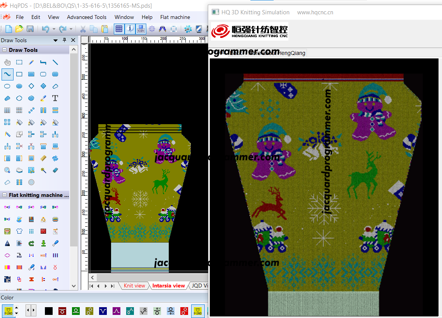Viewport: 442px width, 318px height.
Task: Click the compass measure icon in the toolbar
Action: [163, 29]
